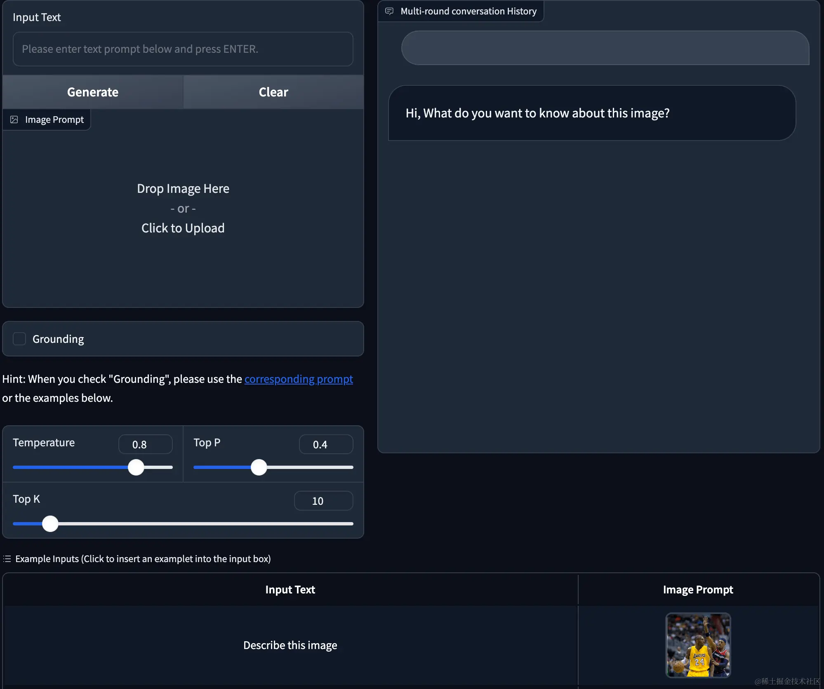Click the Image Prompt column header
Screen dimensions: 824x689
tap(698, 590)
